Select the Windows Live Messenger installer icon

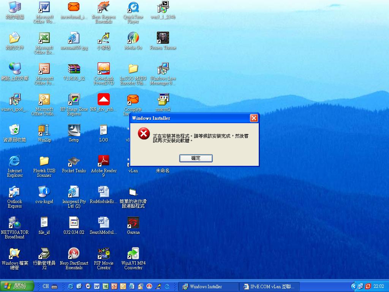click(163, 74)
